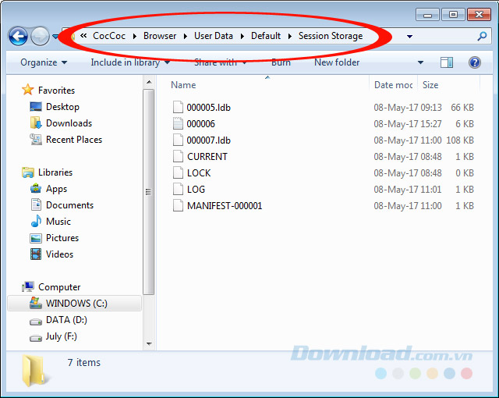This screenshot has height=398, width=499.
Task: Navigate to Browser in breadcrumb
Action: click(x=160, y=36)
